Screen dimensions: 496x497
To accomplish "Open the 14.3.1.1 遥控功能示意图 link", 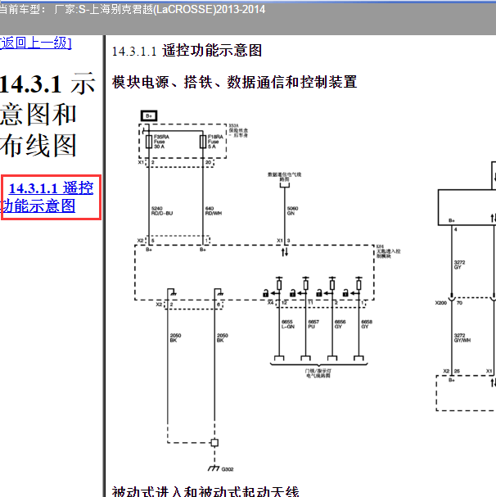I will [x=47, y=197].
